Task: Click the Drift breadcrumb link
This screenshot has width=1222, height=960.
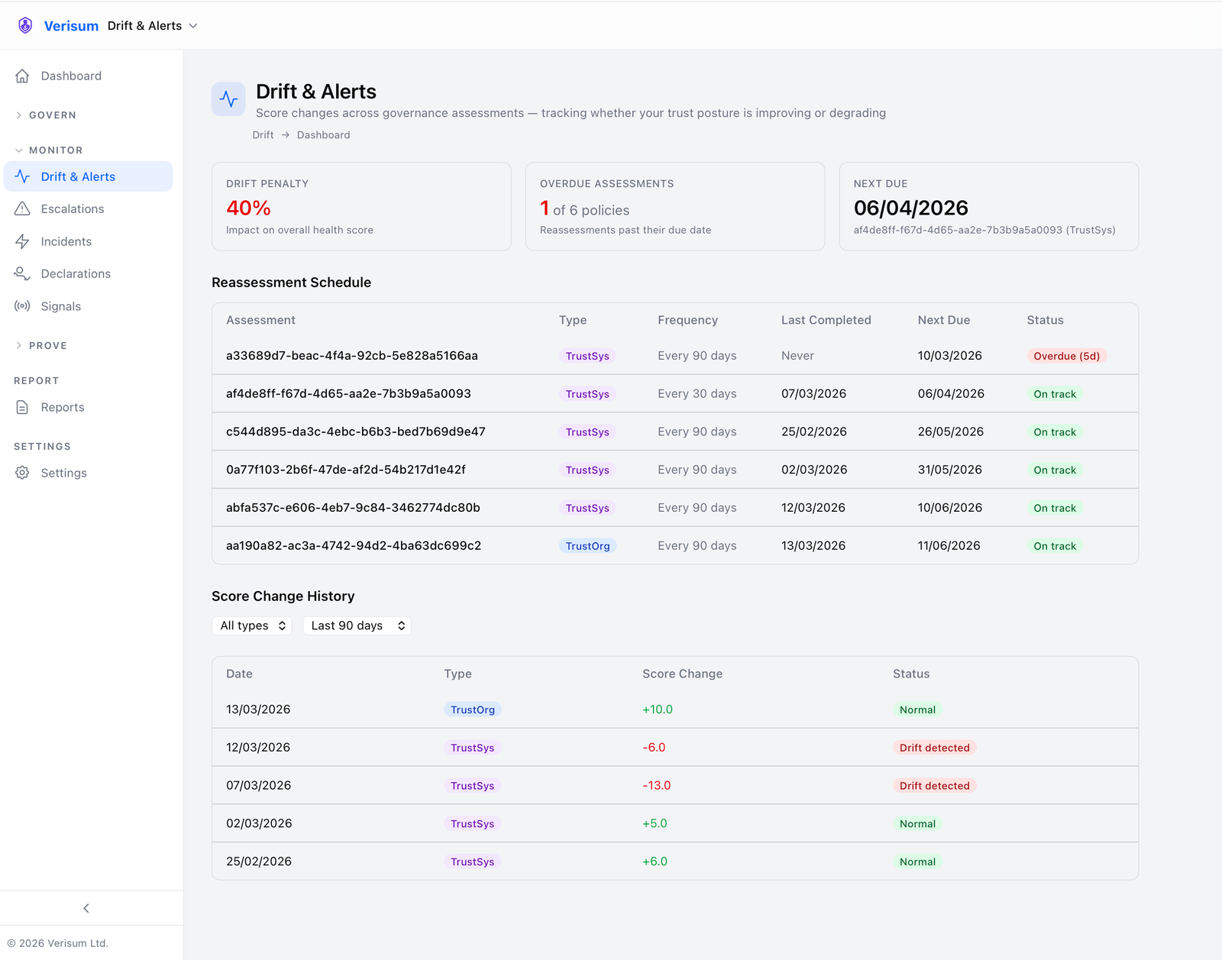Action: (263, 134)
